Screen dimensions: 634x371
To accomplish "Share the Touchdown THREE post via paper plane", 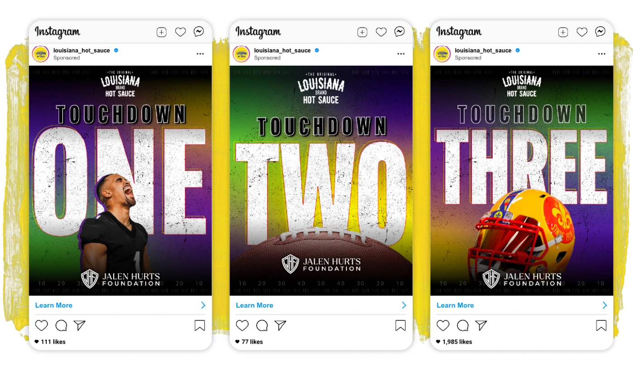I will pos(481,325).
